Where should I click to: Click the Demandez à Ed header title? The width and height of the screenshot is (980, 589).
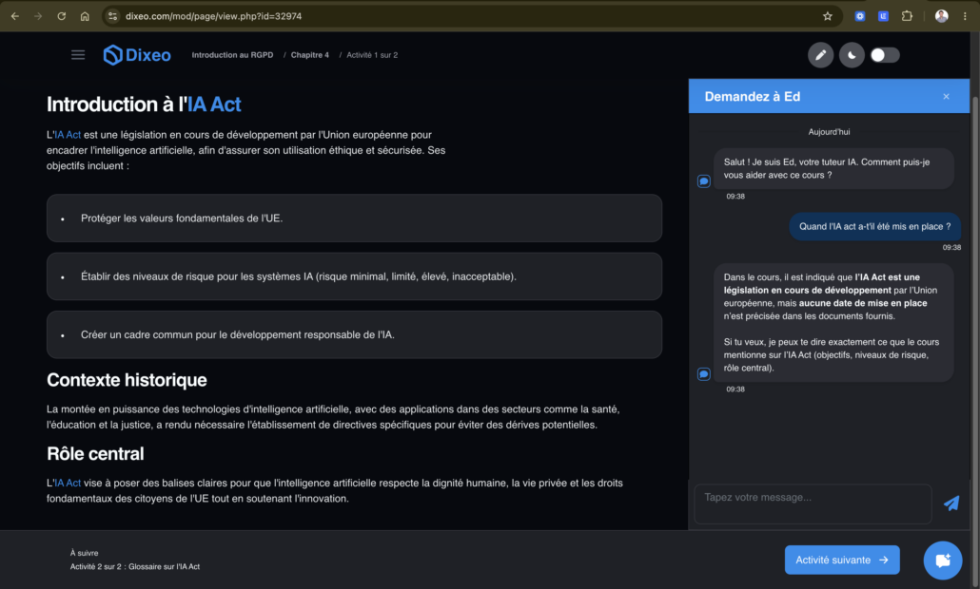coord(752,97)
